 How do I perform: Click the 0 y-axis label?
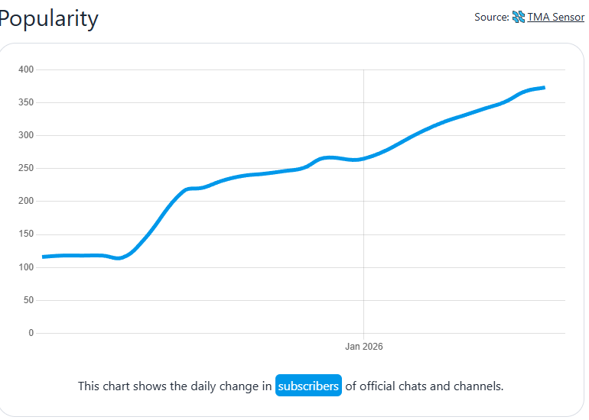point(31,333)
